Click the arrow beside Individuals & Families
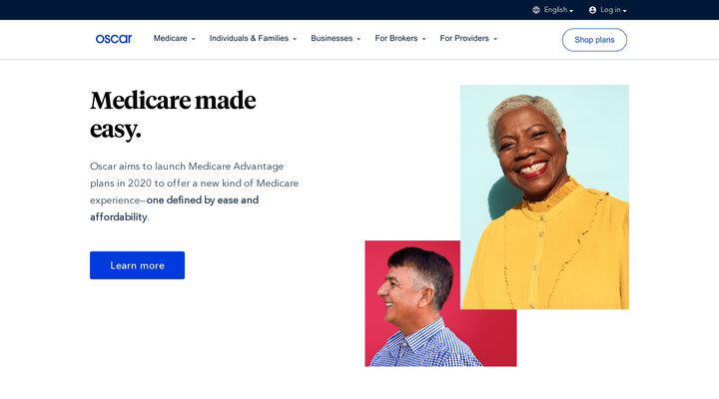 coord(295,39)
